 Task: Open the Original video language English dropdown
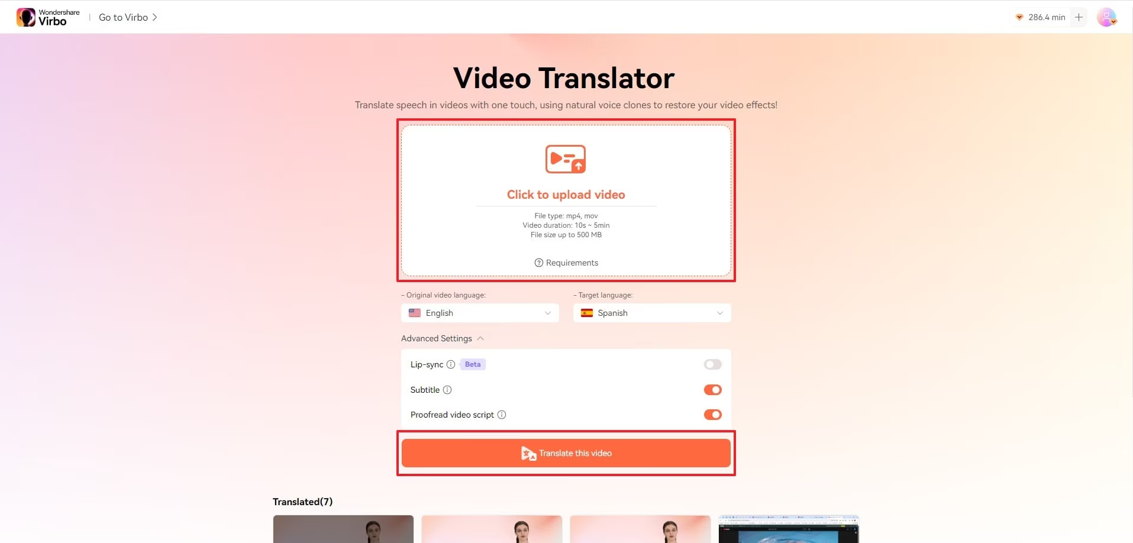pyautogui.click(x=479, y=313)
